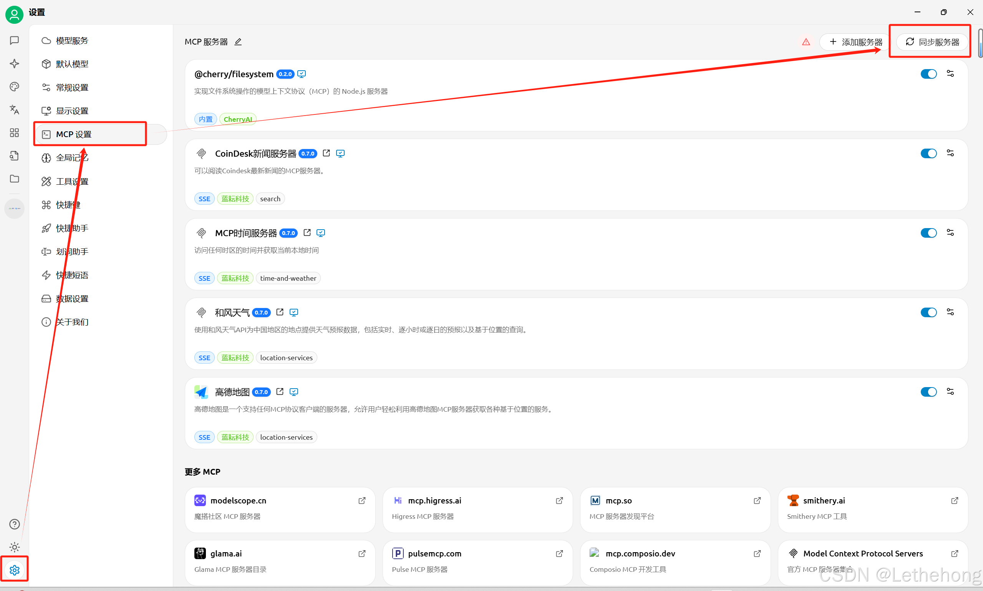Screen dimensions: 983x591
Task: Turn off the MCP时间服务器 switch
Action: (928, 233)
